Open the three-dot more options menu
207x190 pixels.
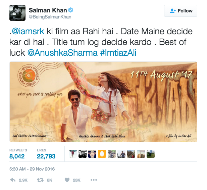(x=94, y=180)
